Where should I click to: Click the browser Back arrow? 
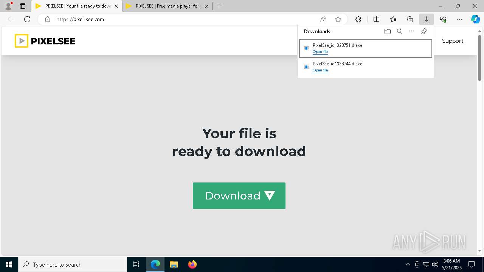(x=11, y=19)
